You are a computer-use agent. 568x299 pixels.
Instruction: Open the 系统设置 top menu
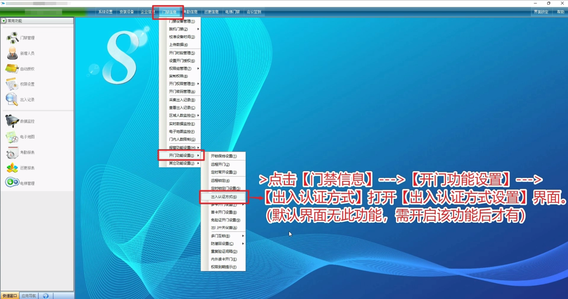tap(105, 12)
